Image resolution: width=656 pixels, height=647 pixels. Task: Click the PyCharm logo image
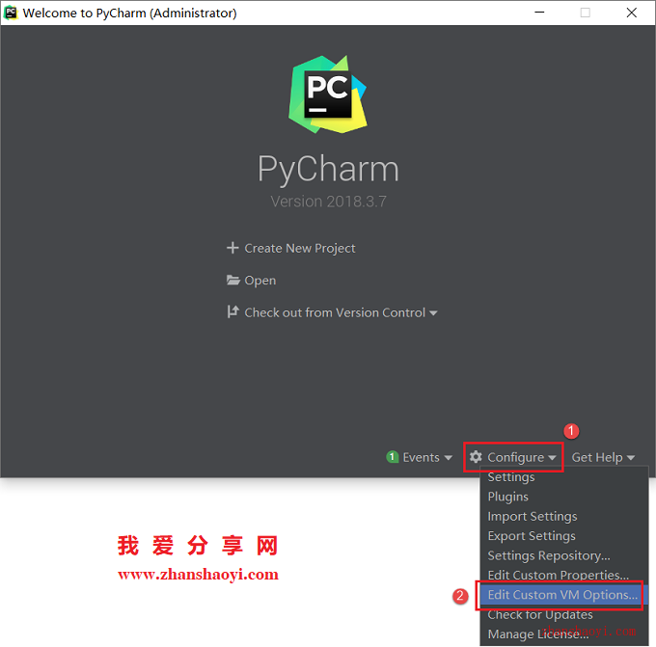tap(328, 94)
